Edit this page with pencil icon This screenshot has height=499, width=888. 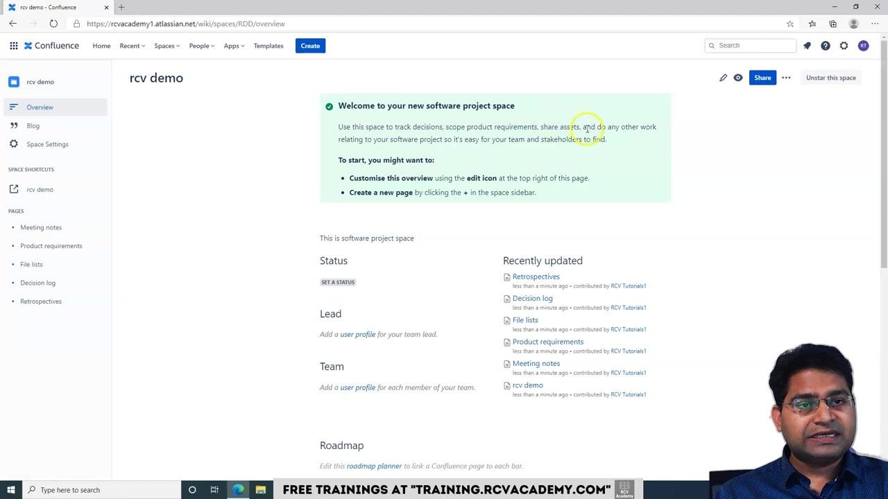coord(723,78)
